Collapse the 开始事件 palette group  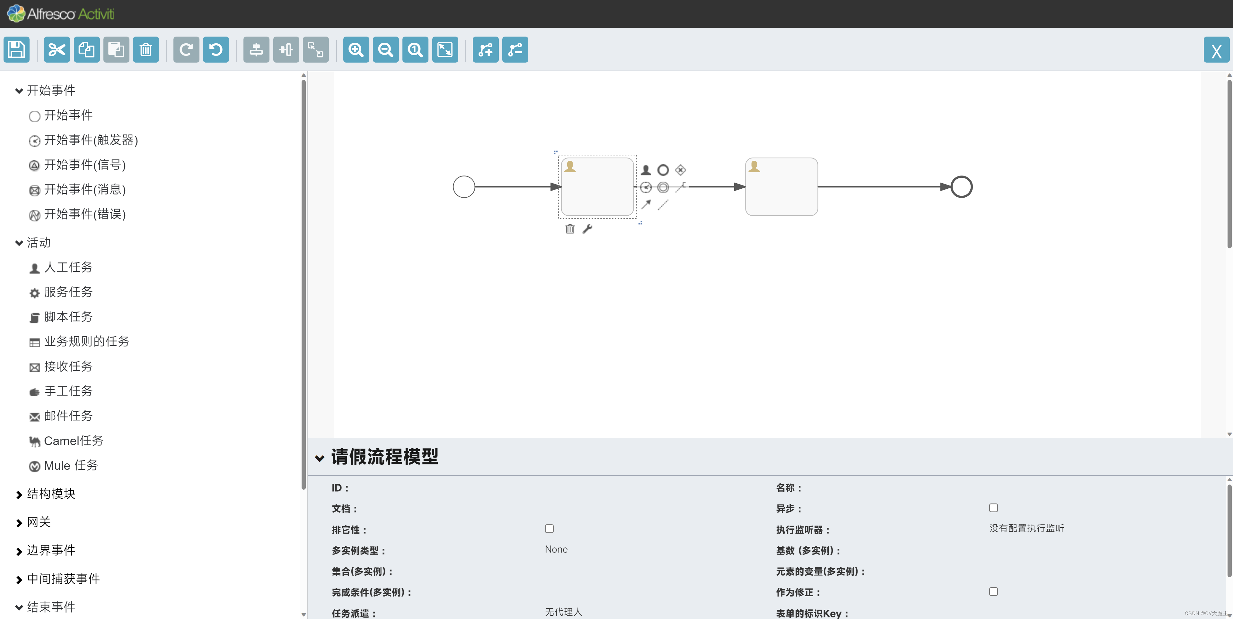pos(46,90)
